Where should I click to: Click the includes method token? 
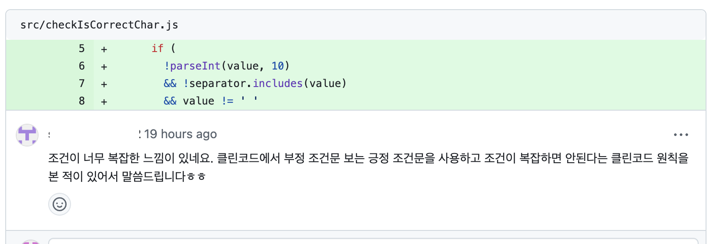[x=278, y=83]
